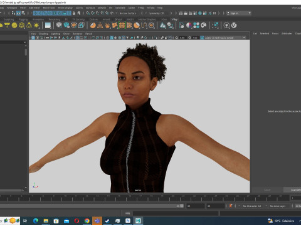Click the V-Ray fur shelf icon
Image resolution: width=301 pixels, height=225 pixels.
[x=107, y=26]
